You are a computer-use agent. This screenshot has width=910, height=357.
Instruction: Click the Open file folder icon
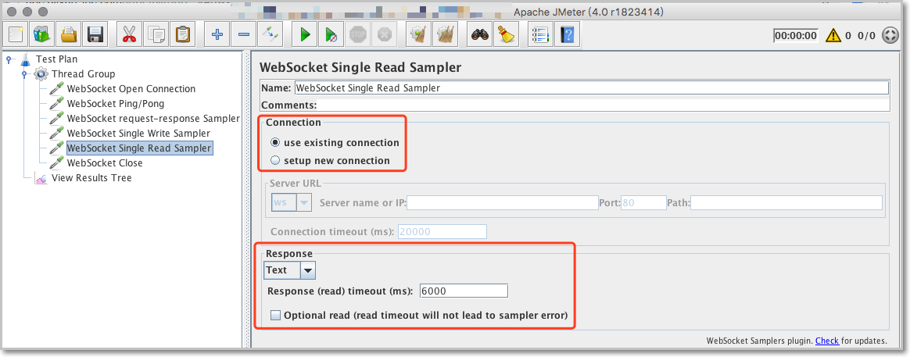pyautogui.click(x=69, y=35)
